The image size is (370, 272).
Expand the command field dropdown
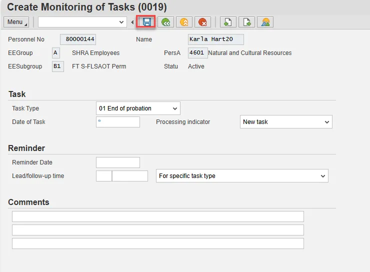pos(122,22)
